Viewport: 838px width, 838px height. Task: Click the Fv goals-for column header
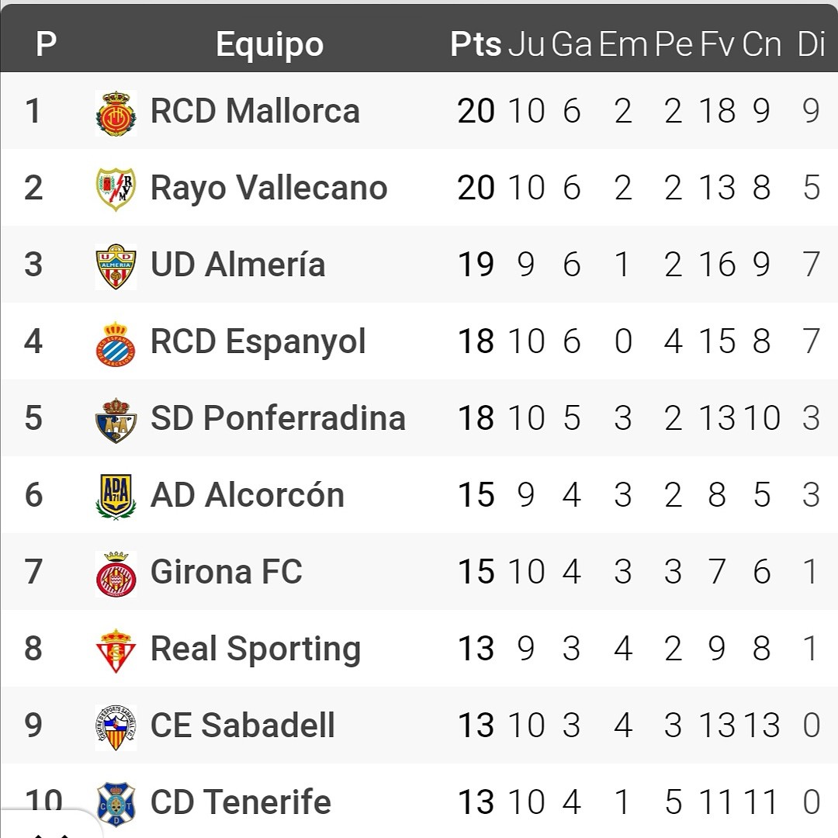tap(717, 43)
